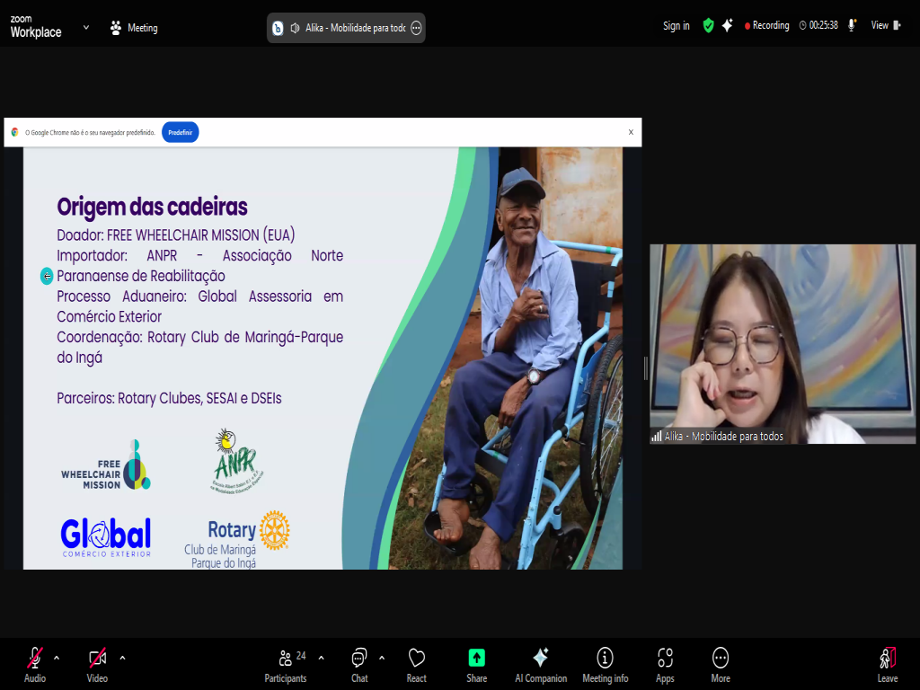Open the Chat panel
Image resolution: width=920 pixels, height=690 pixels.
(x=359, y=663)
